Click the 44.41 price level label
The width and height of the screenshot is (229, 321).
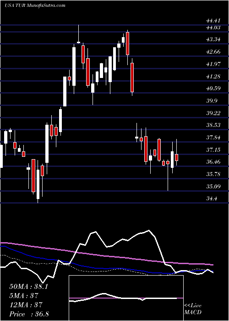point(213,21)
